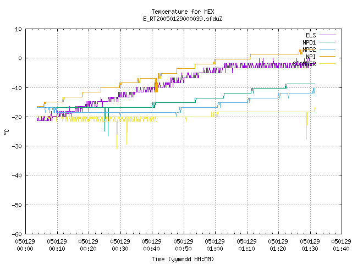The width and height of the screenshot is (352, 264).
Task: Click the x-axis label 050129 01:20
Action: click(278, 245)
